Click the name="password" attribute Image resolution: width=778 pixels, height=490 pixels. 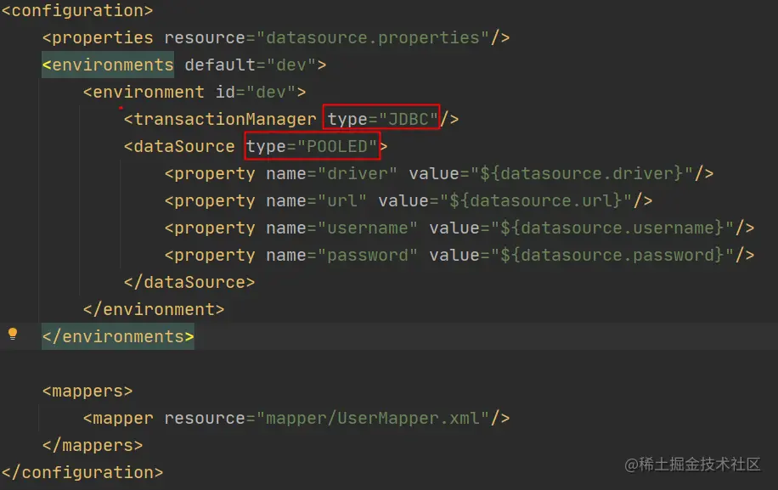click(342, 256)
